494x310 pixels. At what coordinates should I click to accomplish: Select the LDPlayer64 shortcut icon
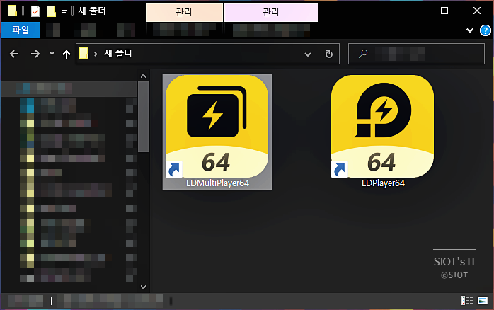[382, 126]
